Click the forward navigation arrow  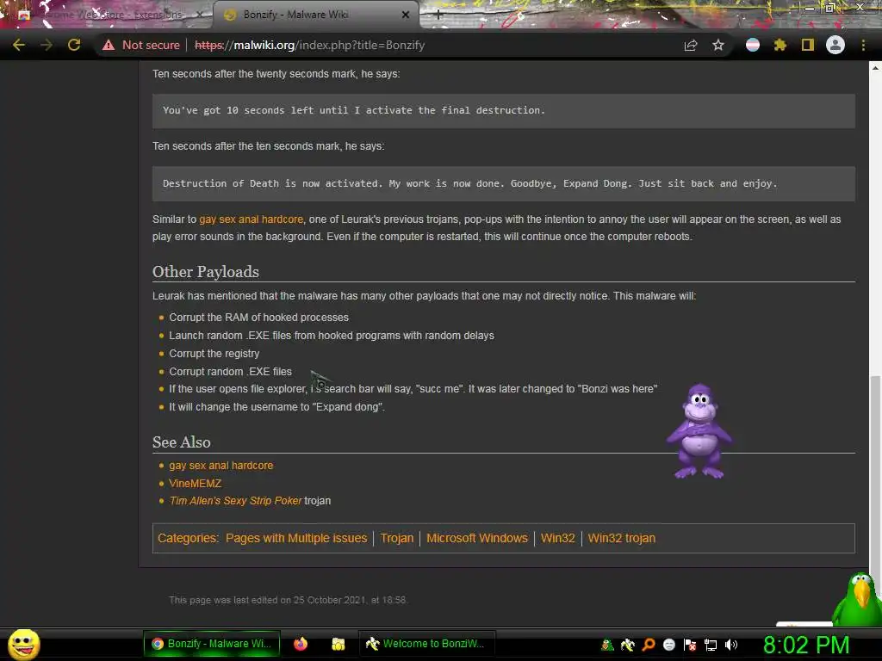click(47, 45)
